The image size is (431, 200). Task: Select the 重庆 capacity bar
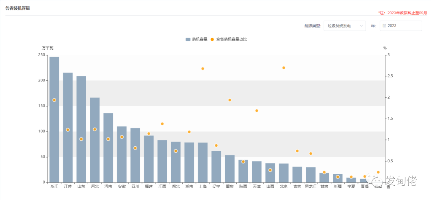tap(230, 169)
